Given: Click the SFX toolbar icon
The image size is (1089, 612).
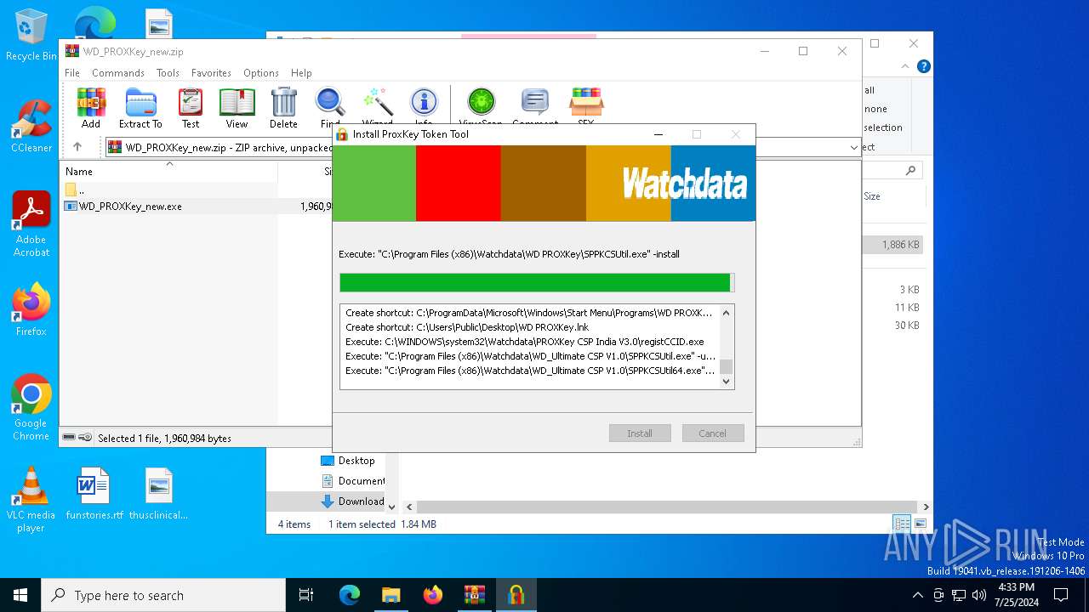Looking at the screenshot, I should pos(585,106).
